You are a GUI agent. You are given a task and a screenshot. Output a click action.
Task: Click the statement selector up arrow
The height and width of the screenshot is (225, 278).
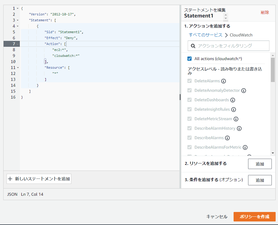click(226, 15)
